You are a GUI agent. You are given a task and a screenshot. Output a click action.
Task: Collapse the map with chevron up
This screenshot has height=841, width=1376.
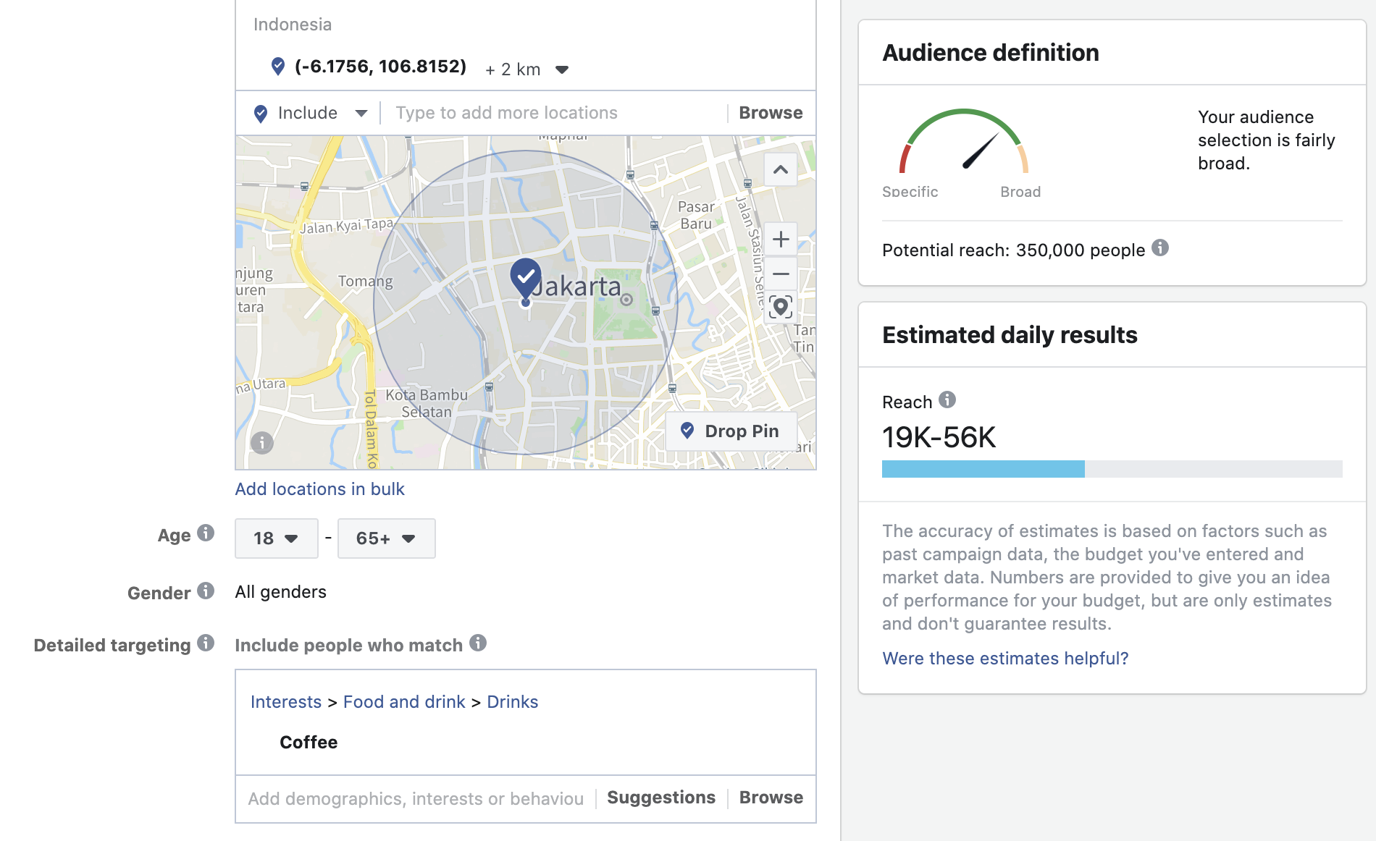click(x=781, y=170)
